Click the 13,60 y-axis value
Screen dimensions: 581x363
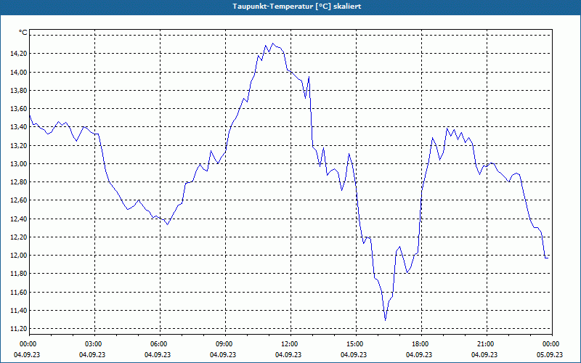[x=19, y=108]
